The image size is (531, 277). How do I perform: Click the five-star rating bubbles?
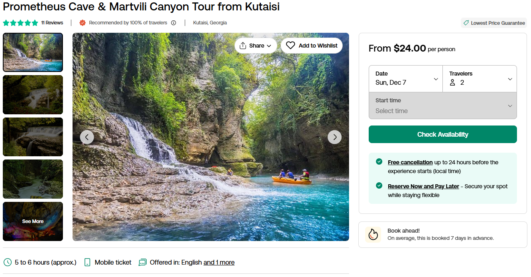[20, 23]
